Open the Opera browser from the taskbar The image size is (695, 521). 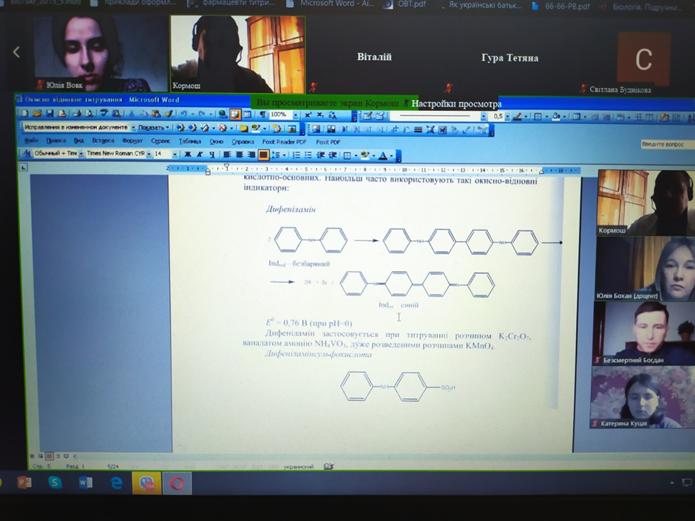point(177,483)
